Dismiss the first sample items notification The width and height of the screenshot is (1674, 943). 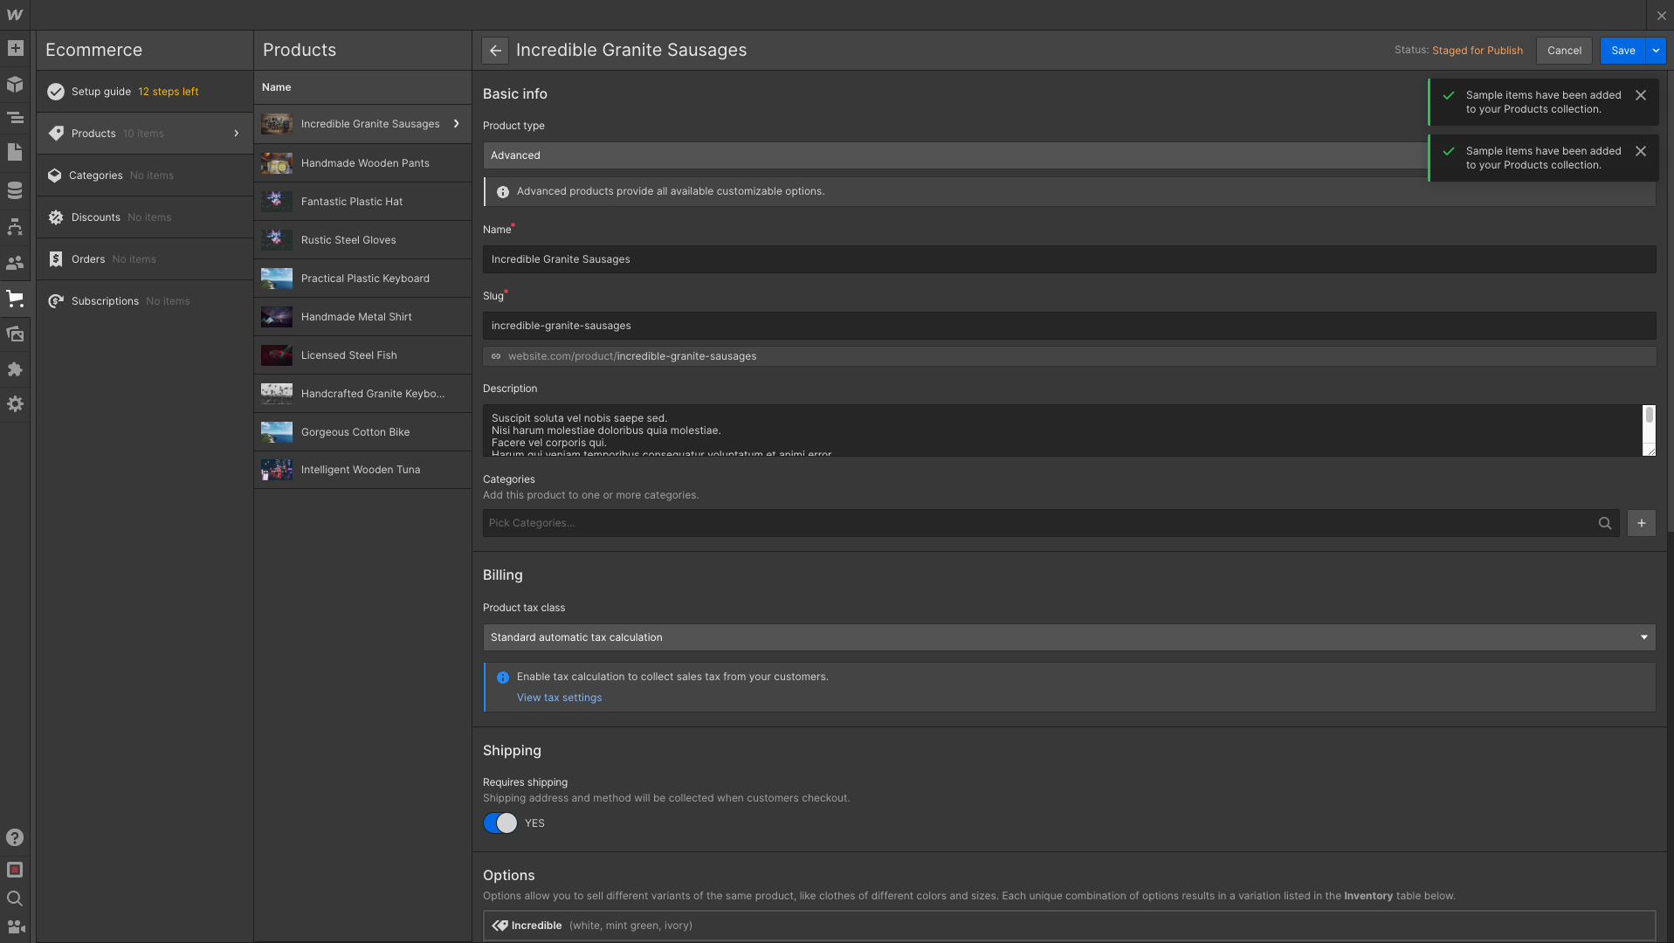(x=1640, y=95)
